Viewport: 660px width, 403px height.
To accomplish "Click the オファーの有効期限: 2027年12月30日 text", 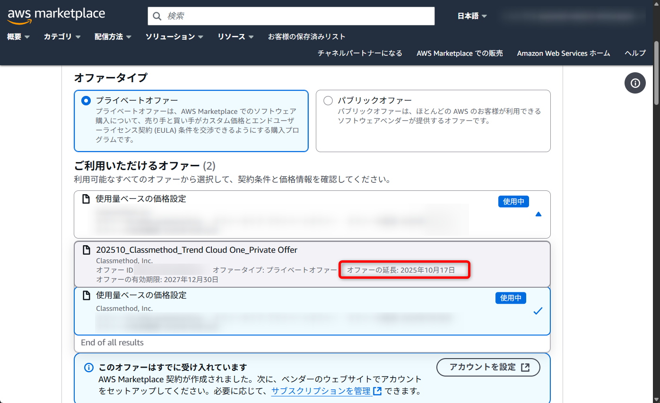I will click(157, 279).
